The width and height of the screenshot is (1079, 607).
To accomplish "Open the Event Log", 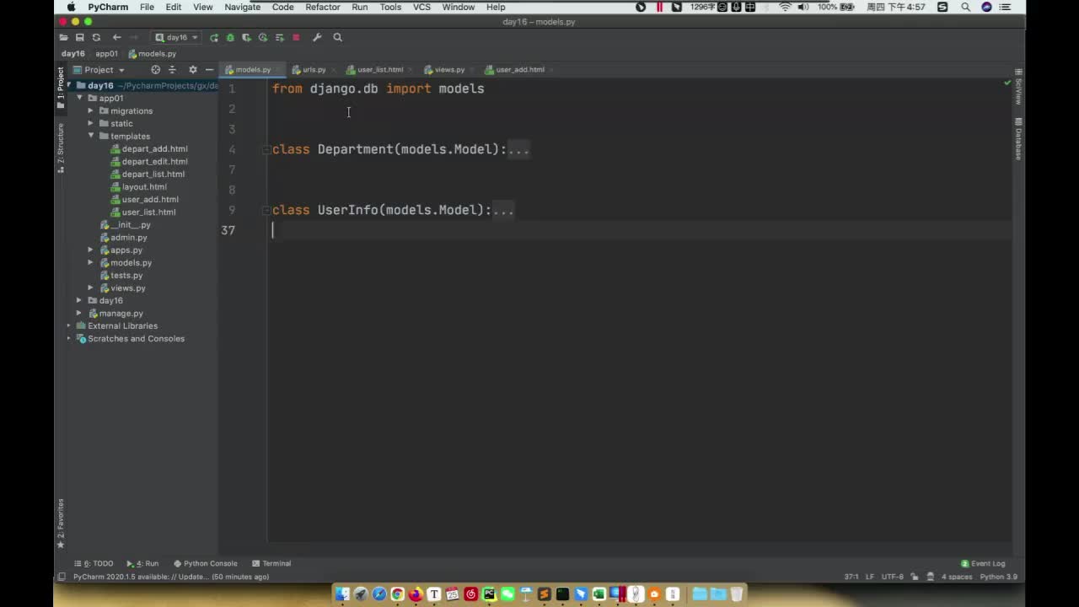I will click(x=983, y=563).
